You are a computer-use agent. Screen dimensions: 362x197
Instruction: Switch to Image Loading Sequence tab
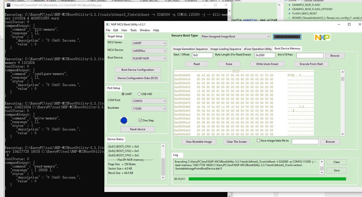click(x=225, y=49)
